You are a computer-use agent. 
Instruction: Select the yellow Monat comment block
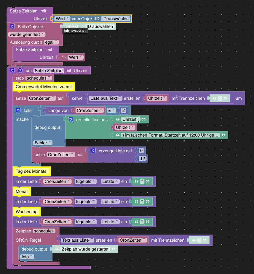pos(22,191)
